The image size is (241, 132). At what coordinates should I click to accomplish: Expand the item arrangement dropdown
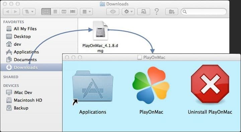point(86,12)
